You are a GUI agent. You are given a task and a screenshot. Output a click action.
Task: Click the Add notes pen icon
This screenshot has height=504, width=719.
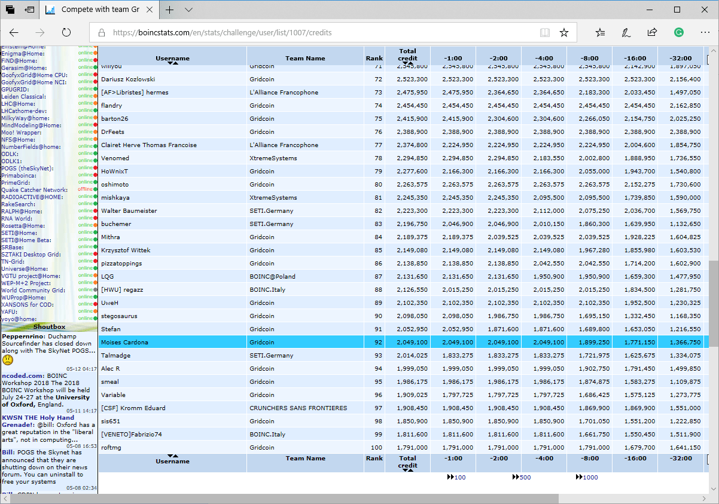[x=626, y=33]
